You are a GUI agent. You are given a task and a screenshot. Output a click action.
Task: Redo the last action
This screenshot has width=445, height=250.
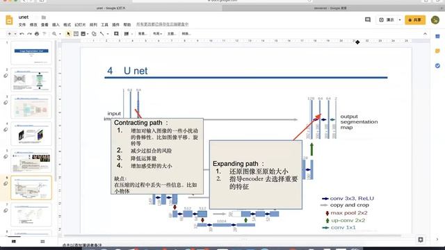pyautogui.click(x=29, y=34)
